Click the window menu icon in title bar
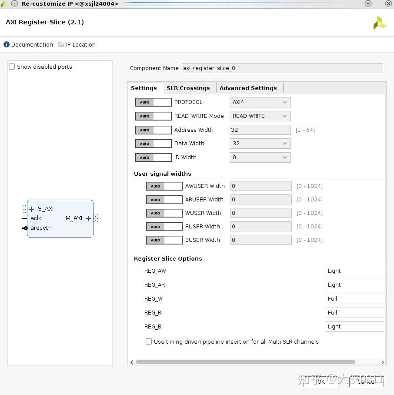The image size is (394, 395). point(14,3)
